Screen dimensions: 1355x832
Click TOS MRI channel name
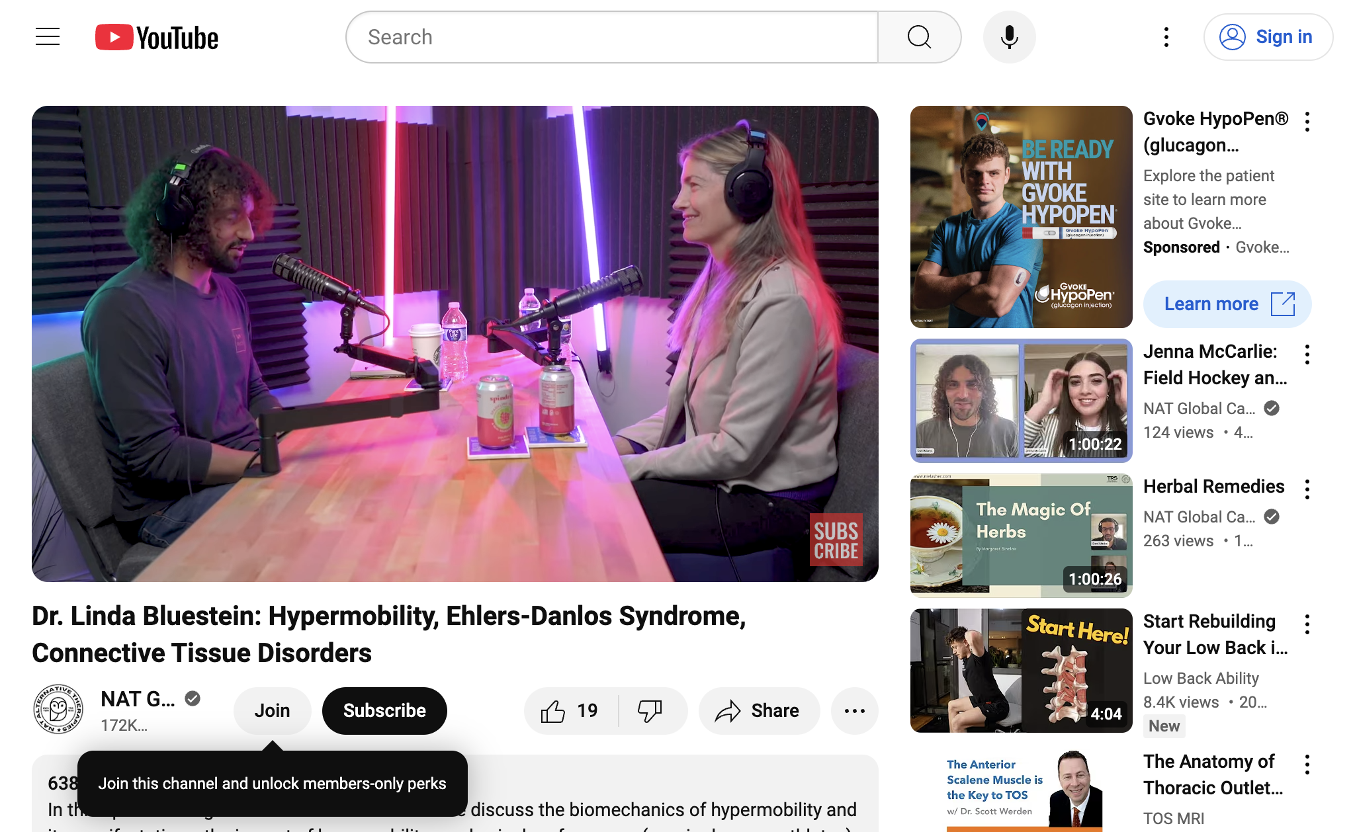pyautogui.click(x=1174, y=819)
